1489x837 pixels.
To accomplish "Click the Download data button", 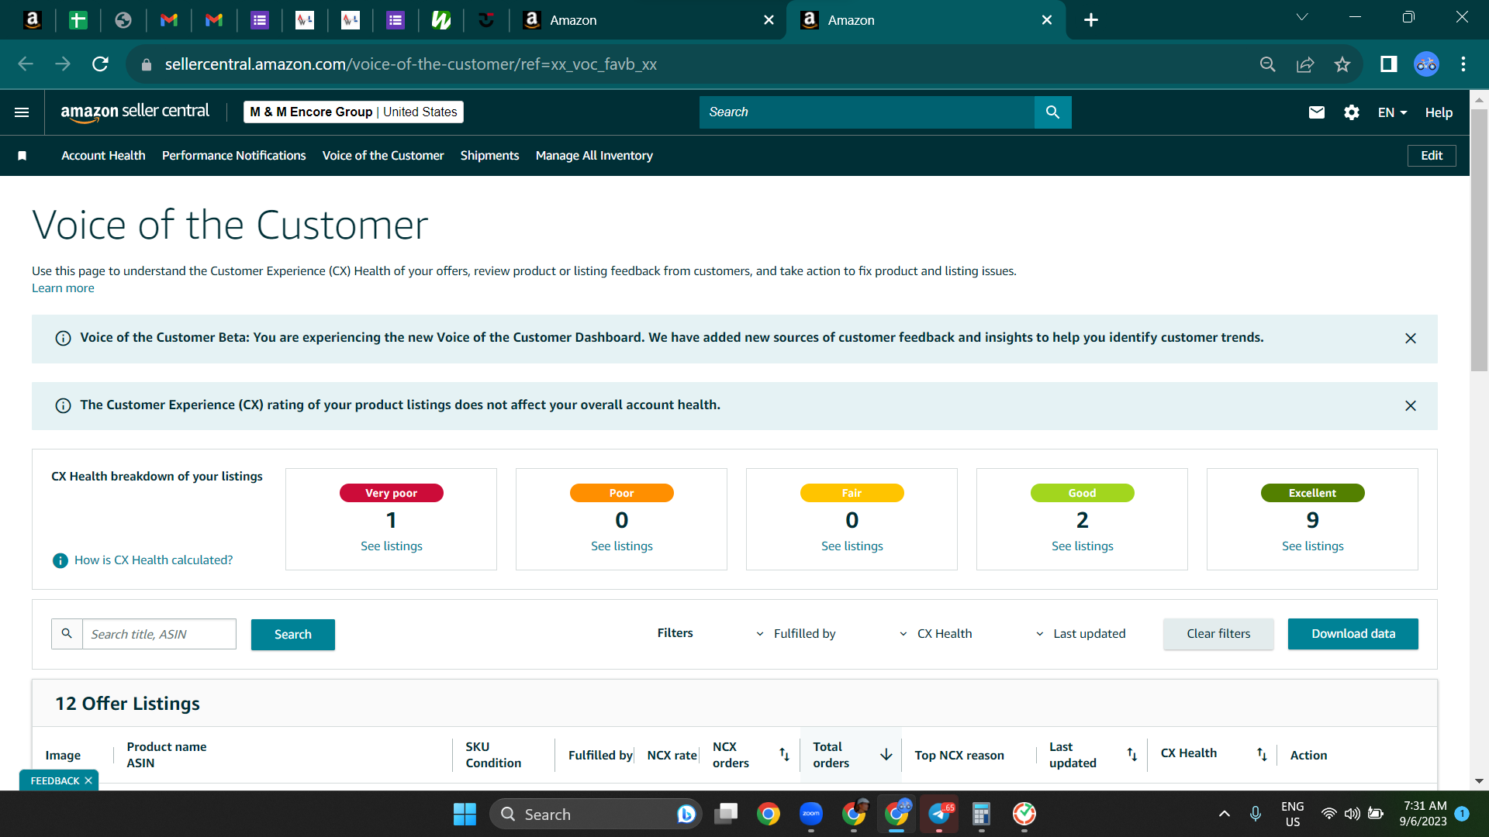I will pos(1353,634).
